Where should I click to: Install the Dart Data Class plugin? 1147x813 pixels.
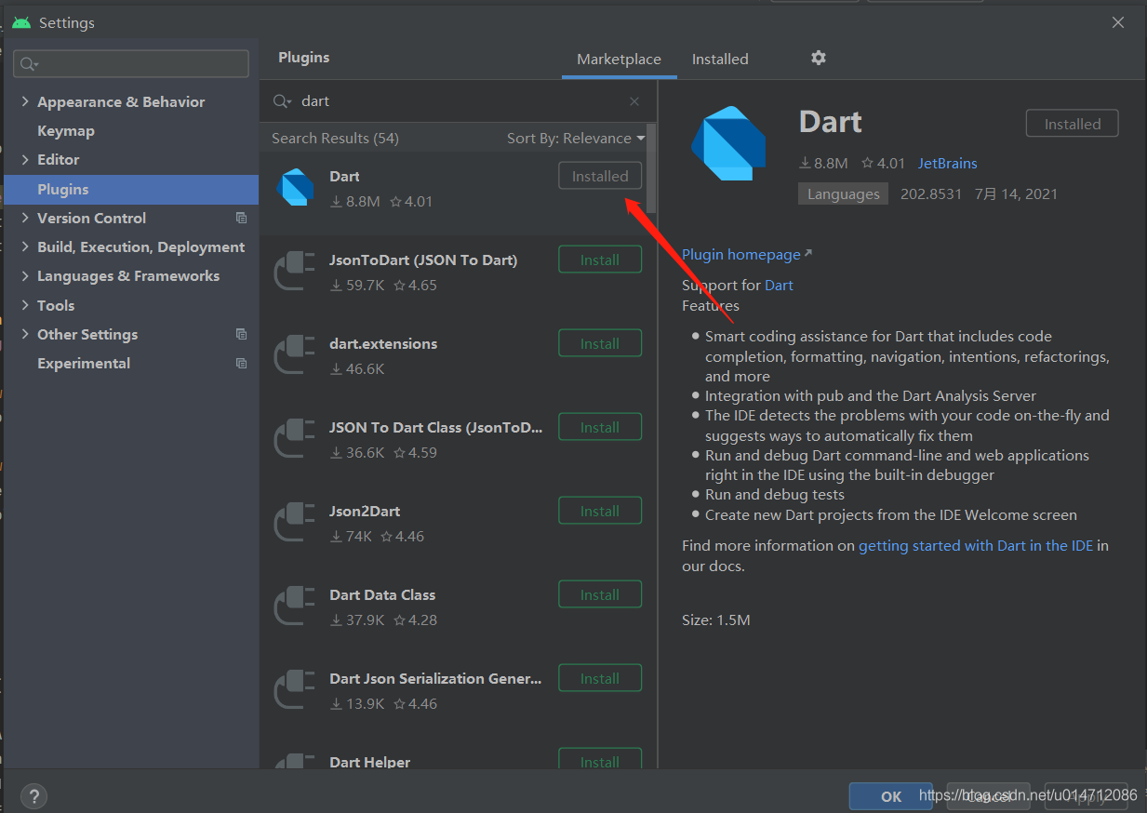coord(600,594)
